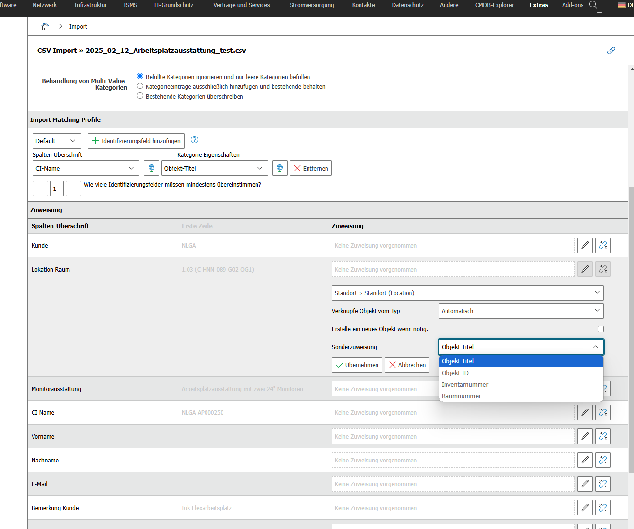Open the Automatisch object type dropdown
The image size is (634, 529).
click(521, 311)
